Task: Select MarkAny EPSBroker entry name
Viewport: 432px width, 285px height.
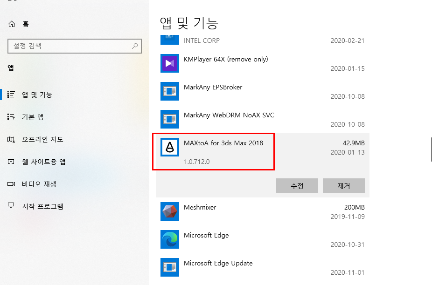Action: pos(213,87)
